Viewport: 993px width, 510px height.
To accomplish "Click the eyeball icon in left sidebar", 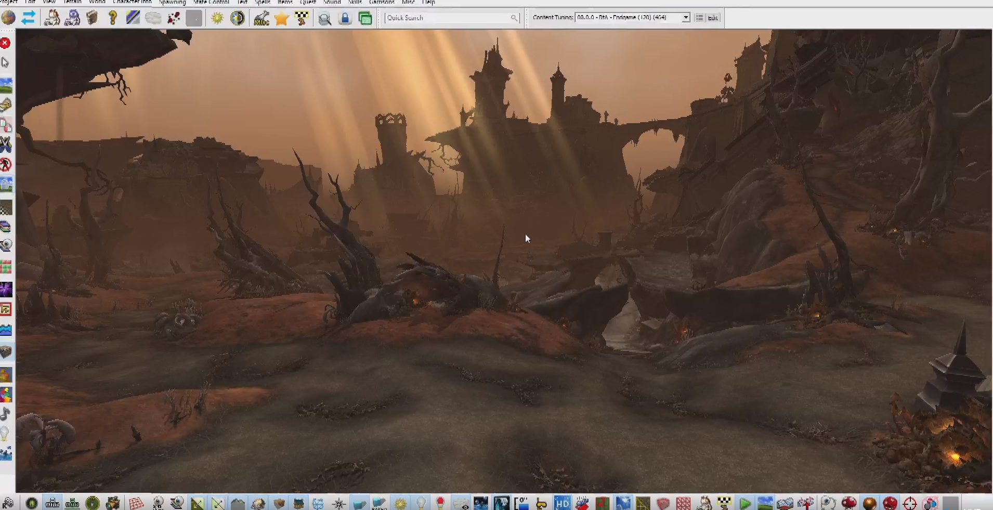I will 6,245.
